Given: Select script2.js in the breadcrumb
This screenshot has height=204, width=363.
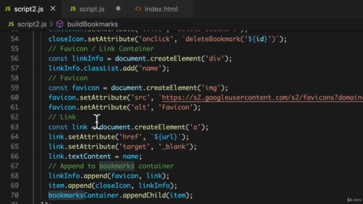Looking at the screenshot, I should coord(32,24).
